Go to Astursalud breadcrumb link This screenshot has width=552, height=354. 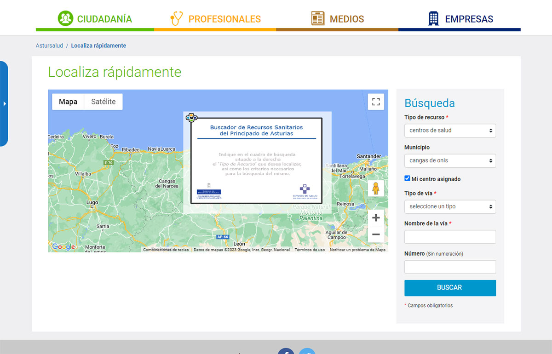coord(49,46)
